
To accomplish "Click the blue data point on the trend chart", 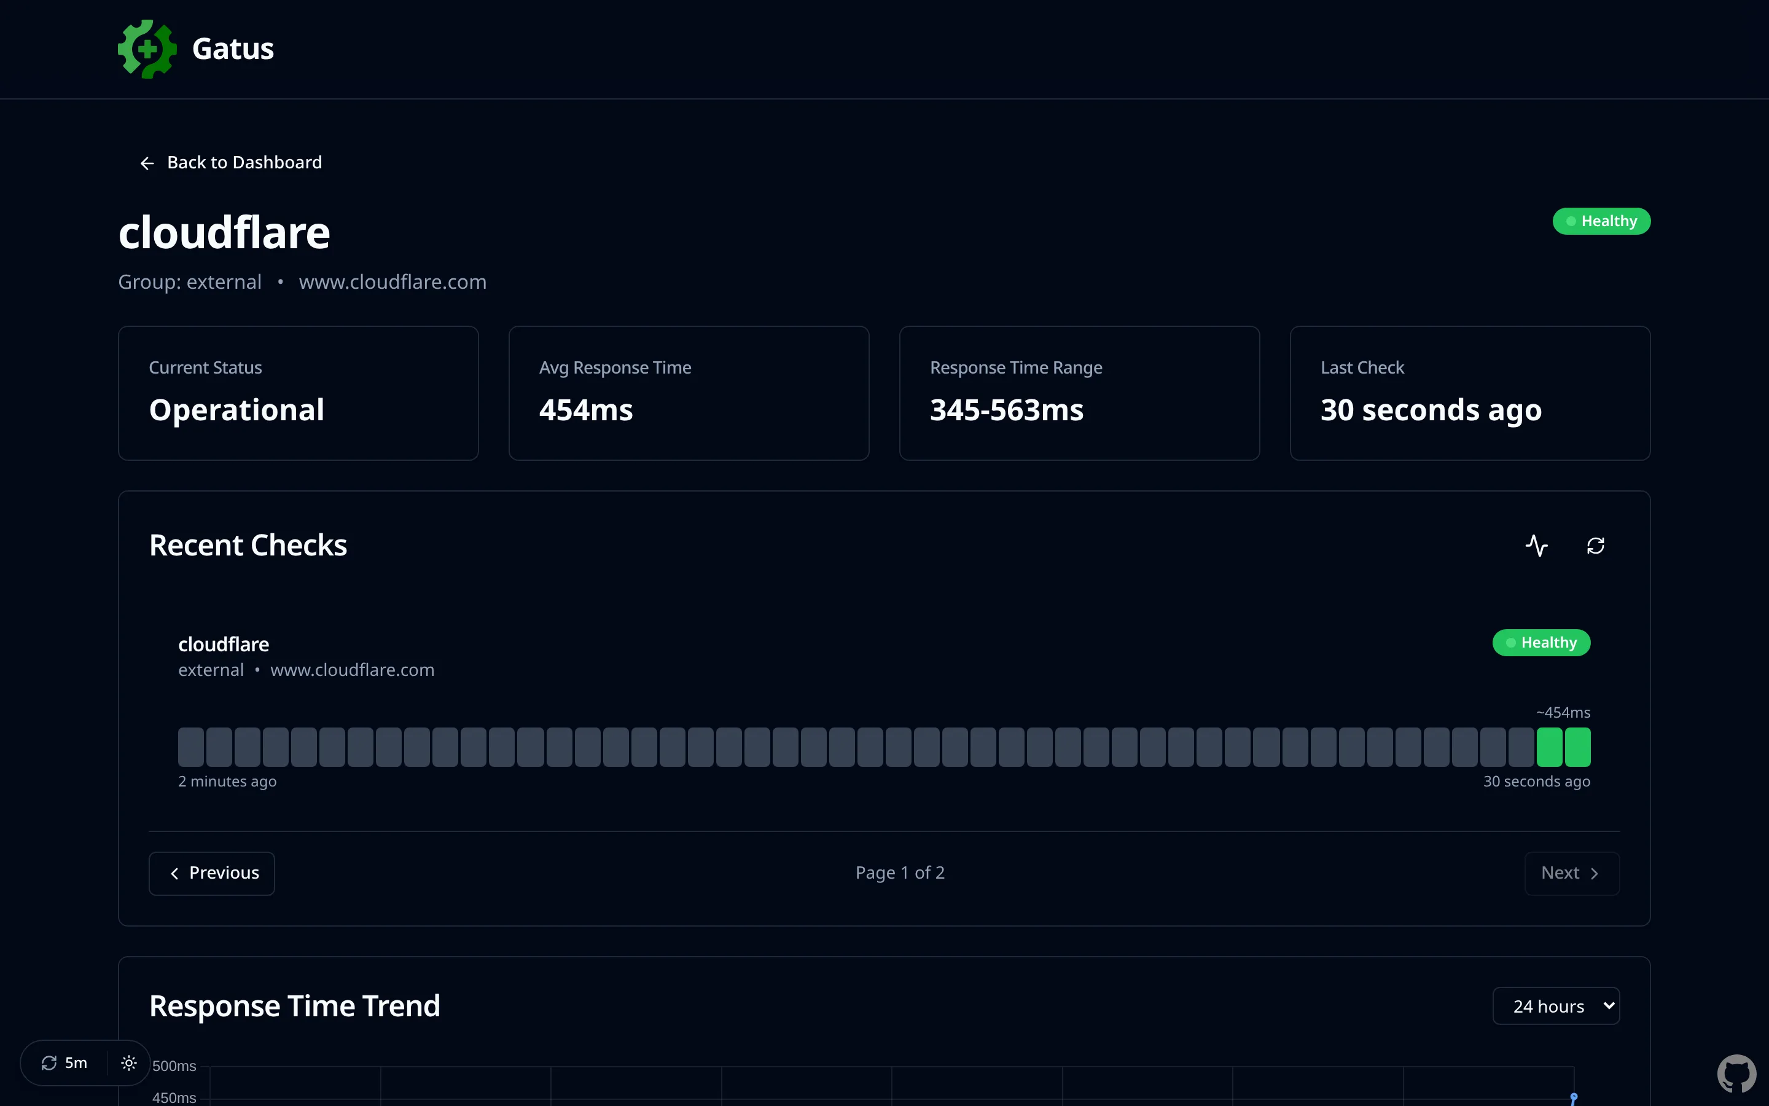I will pyautogui.click(x=1574, y=1097).
